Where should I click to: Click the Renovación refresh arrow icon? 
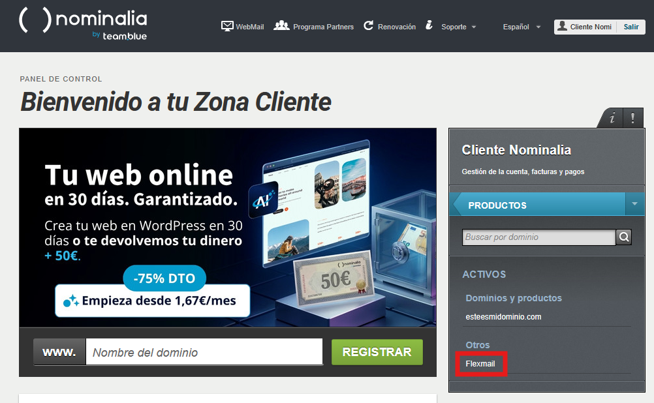click(368, 26)
